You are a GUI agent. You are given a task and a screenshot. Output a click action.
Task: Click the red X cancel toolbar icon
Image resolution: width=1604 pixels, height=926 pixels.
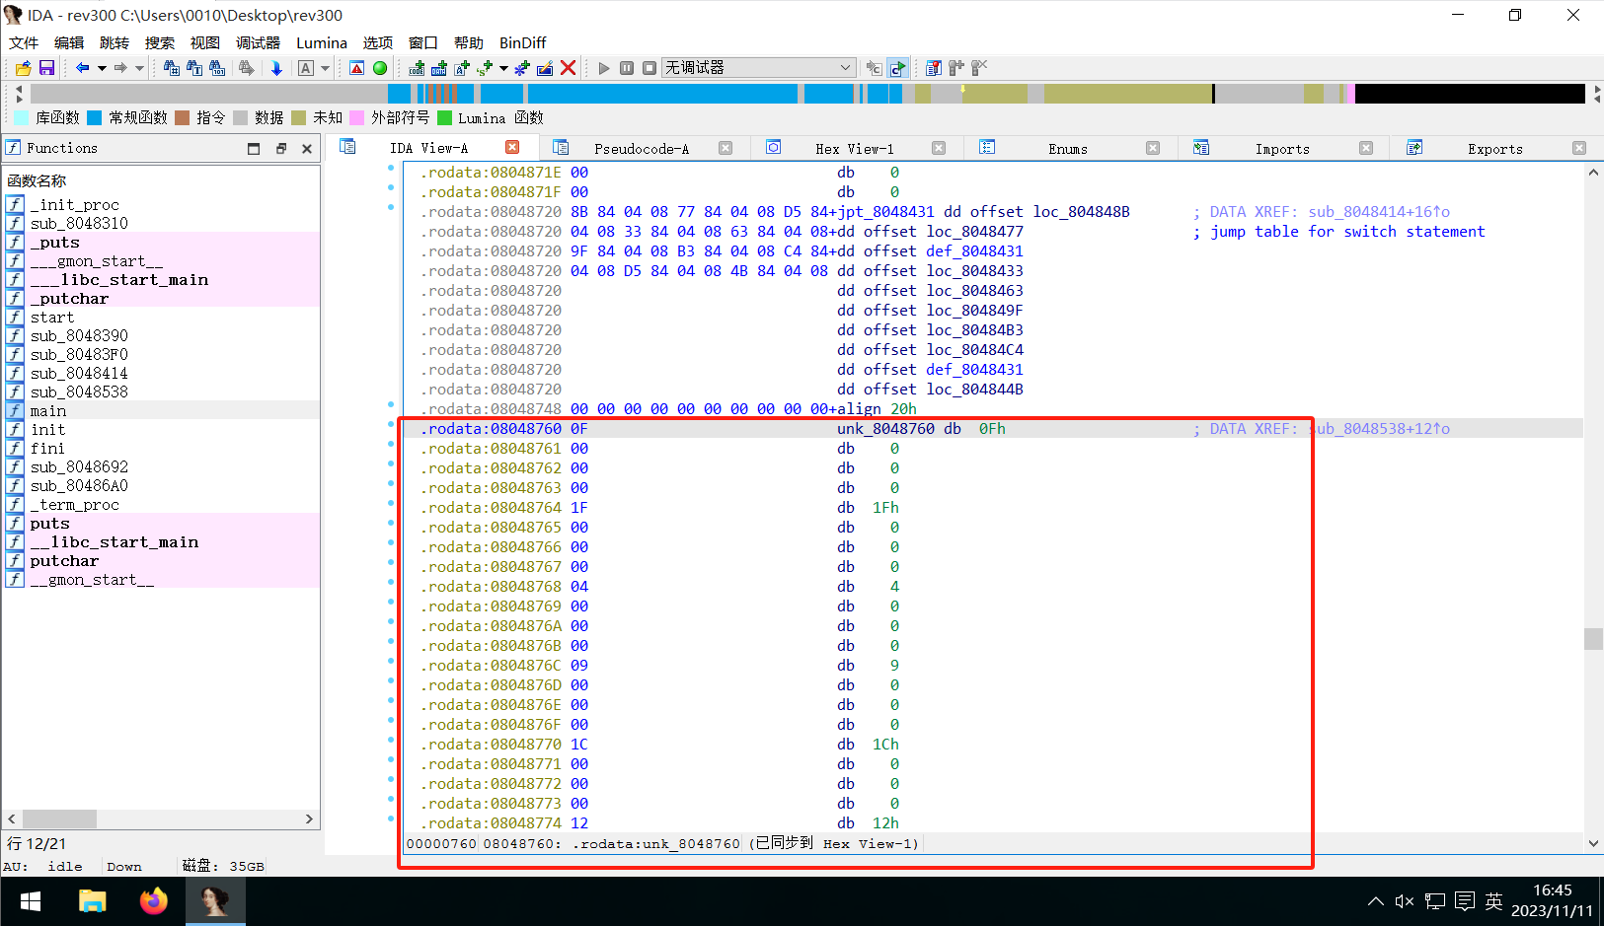tap(568, 68)
